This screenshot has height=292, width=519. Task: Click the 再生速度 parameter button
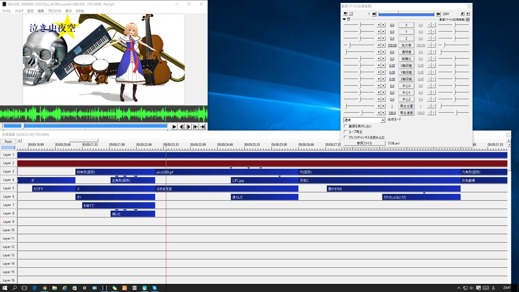click(406, 113)
